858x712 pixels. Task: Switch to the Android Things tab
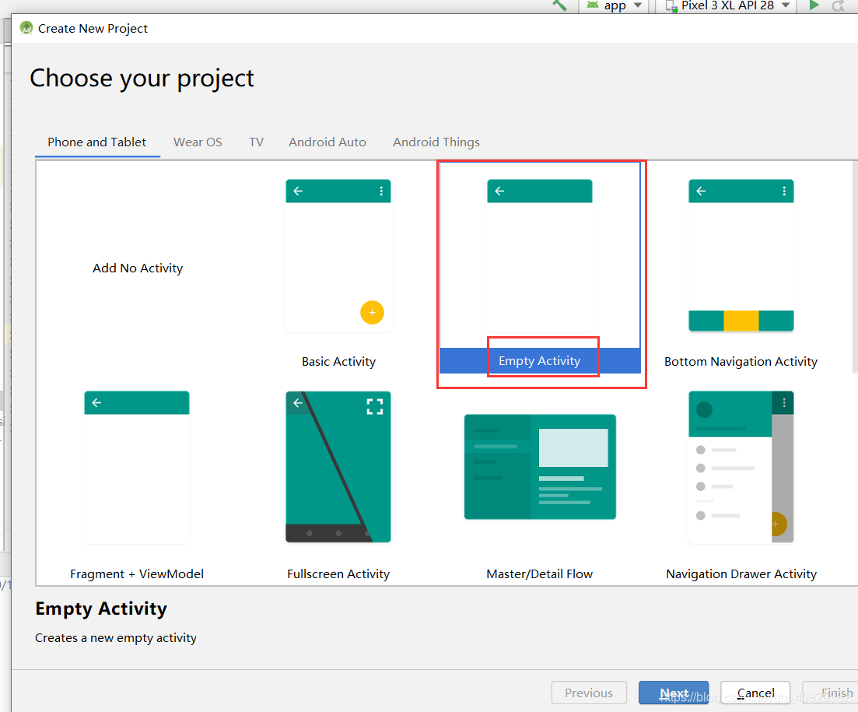pos(436,142)
